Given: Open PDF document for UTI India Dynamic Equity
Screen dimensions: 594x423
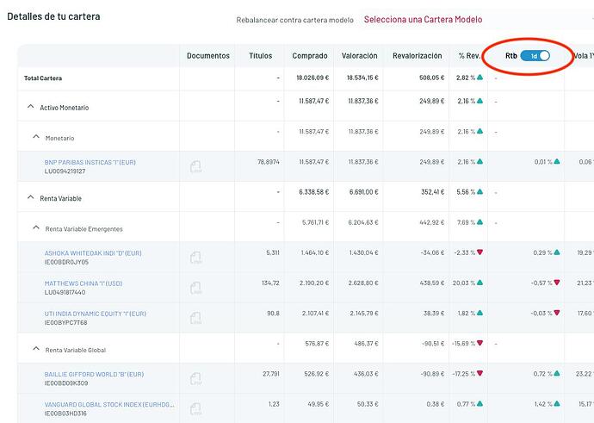Looking at the screenshot, I should click(195, 318).
